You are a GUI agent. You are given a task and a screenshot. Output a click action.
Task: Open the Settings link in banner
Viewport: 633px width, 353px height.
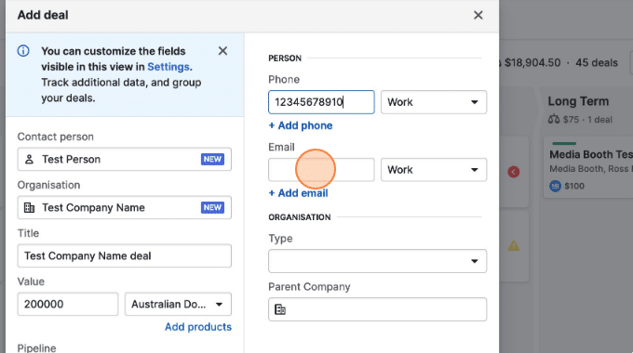pyautogui.click(x=168, y=67)
